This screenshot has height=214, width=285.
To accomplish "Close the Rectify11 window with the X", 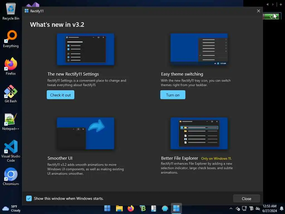I will click(x=259, y=11).
